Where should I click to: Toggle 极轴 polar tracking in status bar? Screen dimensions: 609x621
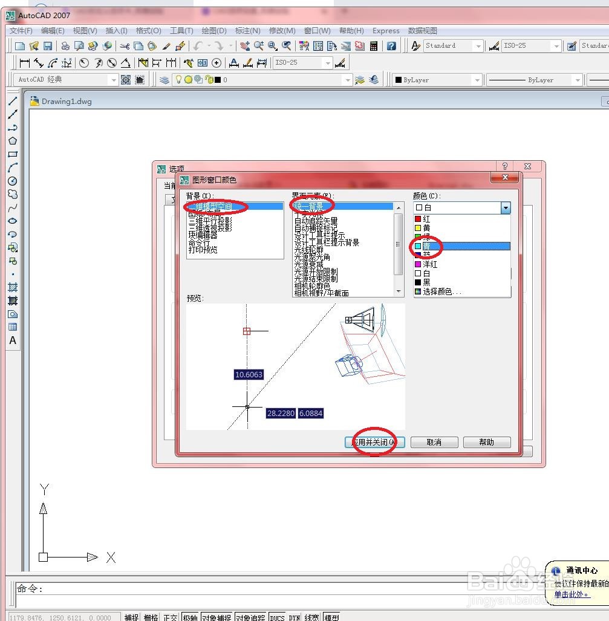pos(190,617)
